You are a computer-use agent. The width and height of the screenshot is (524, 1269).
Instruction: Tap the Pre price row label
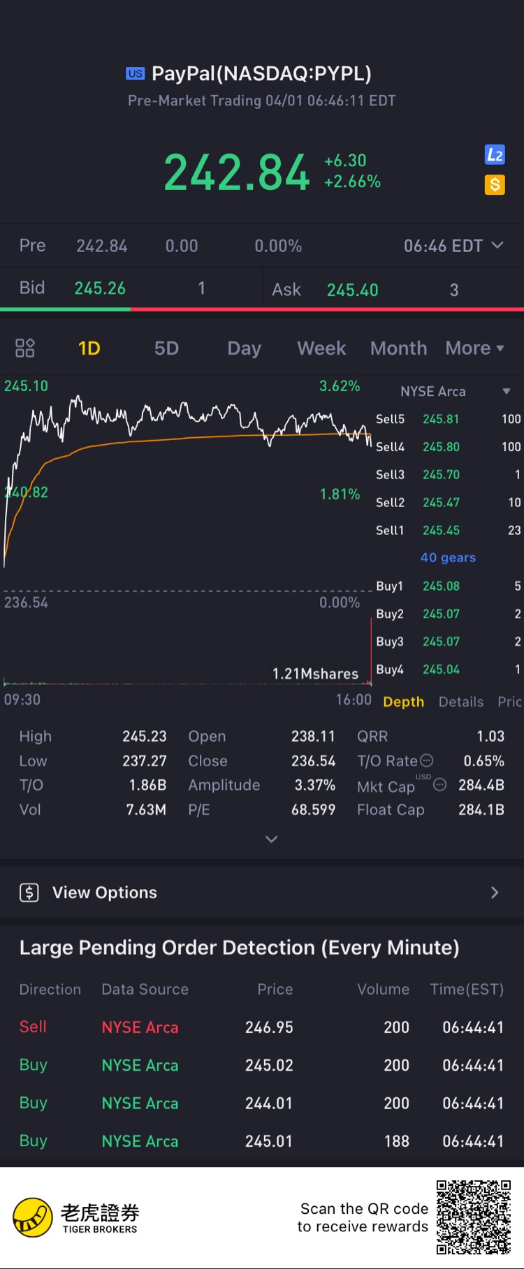[x=32, y=246]
